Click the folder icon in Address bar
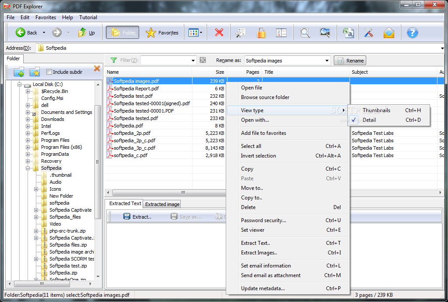 tap(41, 48)
